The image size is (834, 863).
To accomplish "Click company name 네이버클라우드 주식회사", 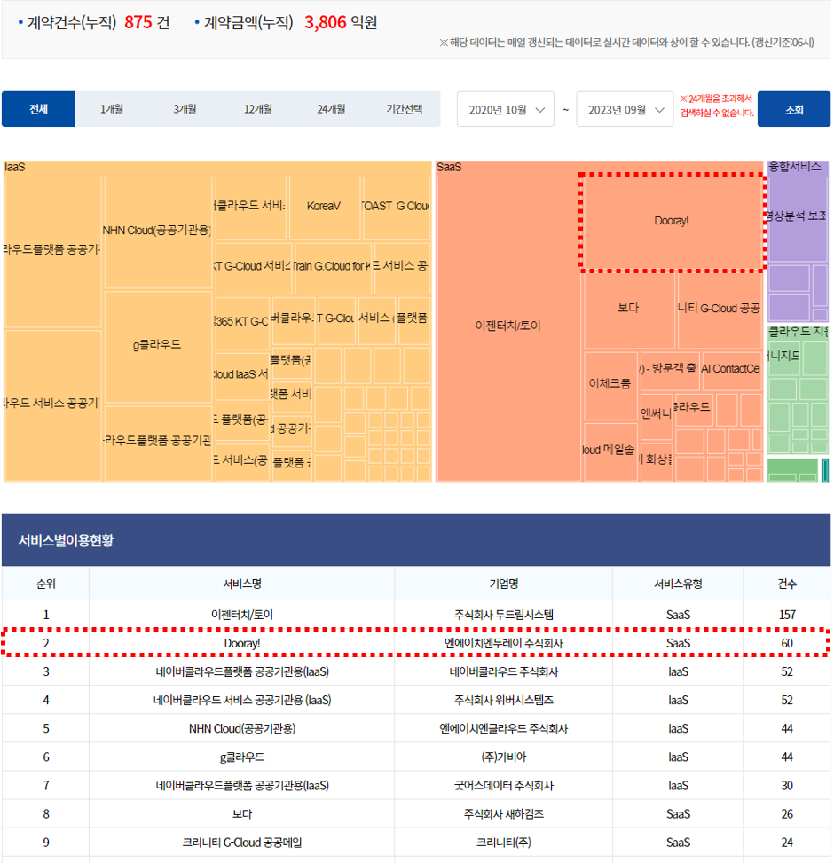I will (504, 672).
